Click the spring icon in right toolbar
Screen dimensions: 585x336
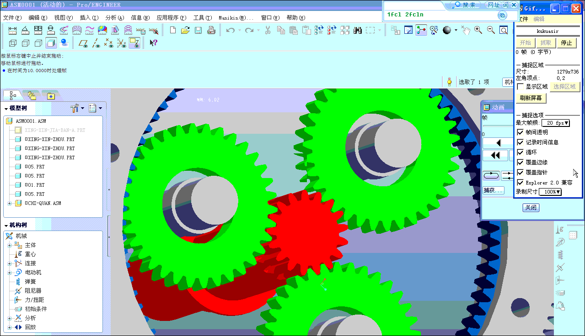click(560, 254)
